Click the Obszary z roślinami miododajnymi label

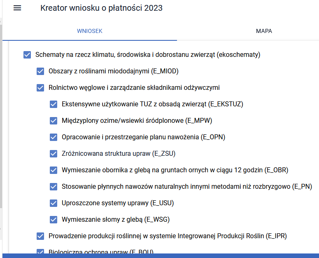pos(113,71)
